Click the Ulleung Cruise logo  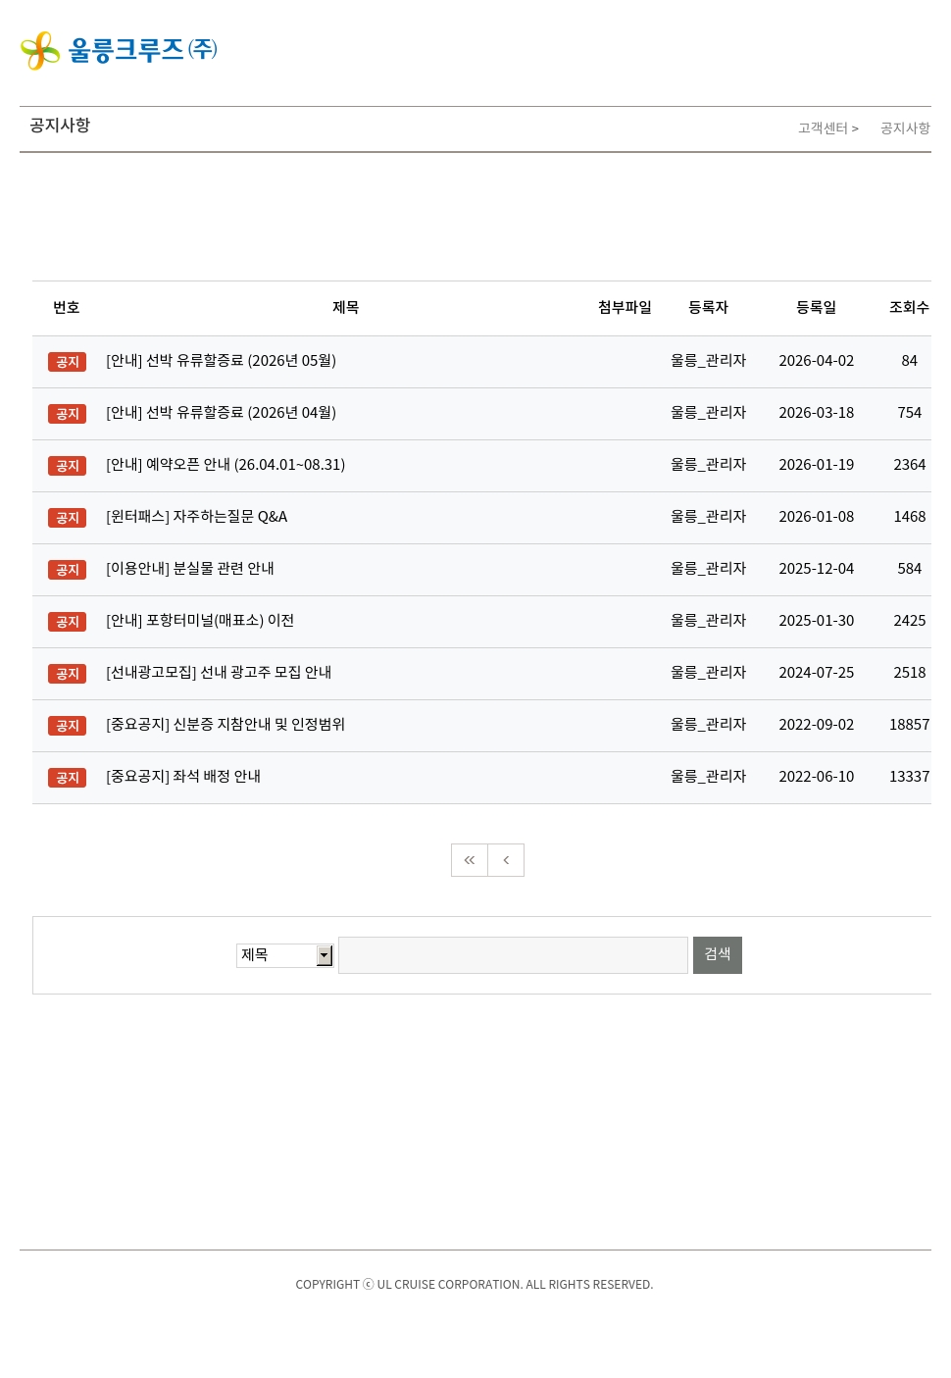click(x=119, y=50)
